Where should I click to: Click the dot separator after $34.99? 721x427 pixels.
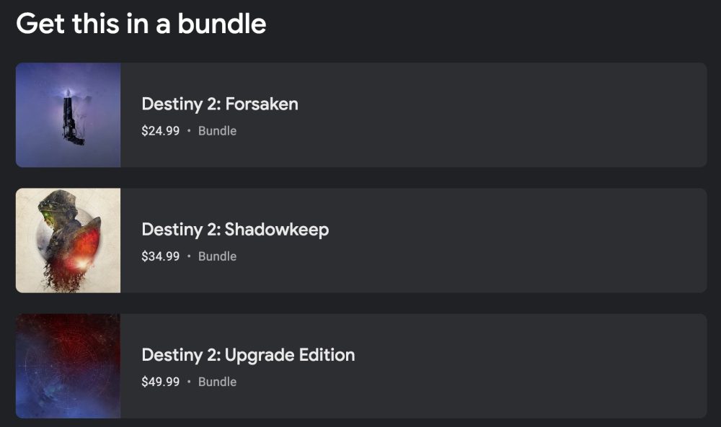point(189,256)
